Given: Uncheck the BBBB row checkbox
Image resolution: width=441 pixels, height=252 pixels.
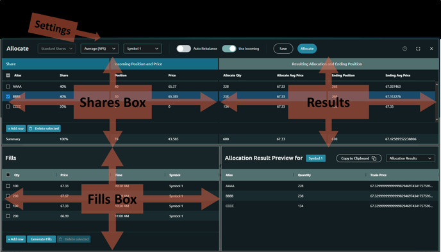Looking at the screenshot, I should tap(8, 96).
